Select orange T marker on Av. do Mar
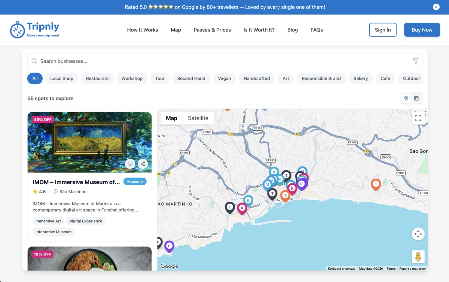The image size is (449, 282). click(285, 195)
